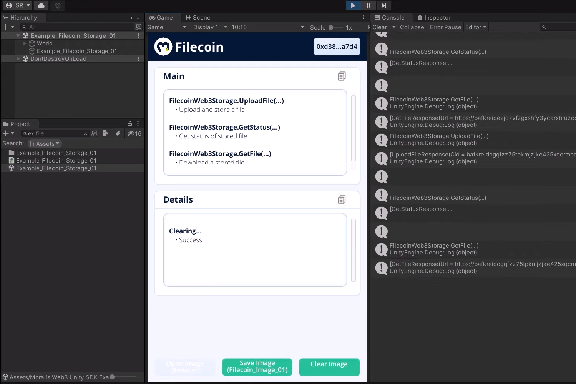Image resolution: width=576 pixels, height=384 pixels.
Task: Click the Filecoin logo icon
Action: 163,47
